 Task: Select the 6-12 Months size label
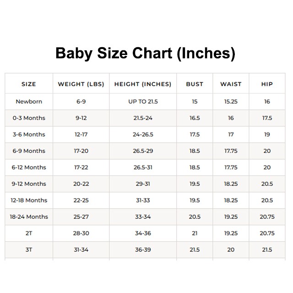point(29,167)
